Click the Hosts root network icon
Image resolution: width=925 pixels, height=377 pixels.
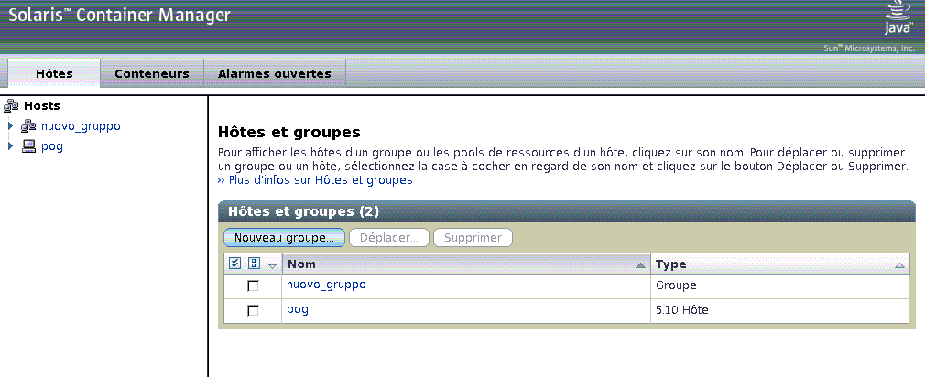tap(11, 106)
